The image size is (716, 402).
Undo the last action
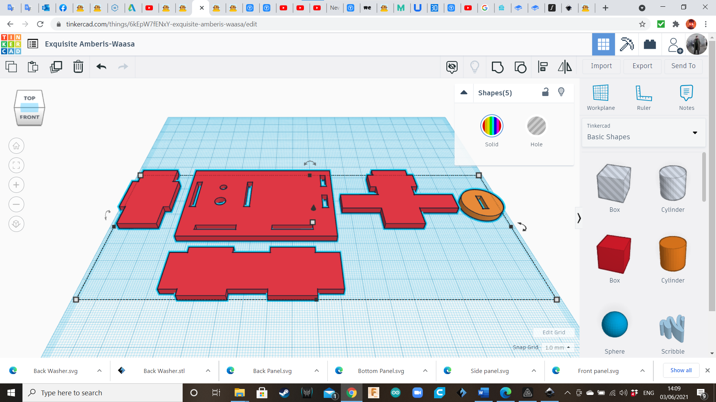point(101,67)
